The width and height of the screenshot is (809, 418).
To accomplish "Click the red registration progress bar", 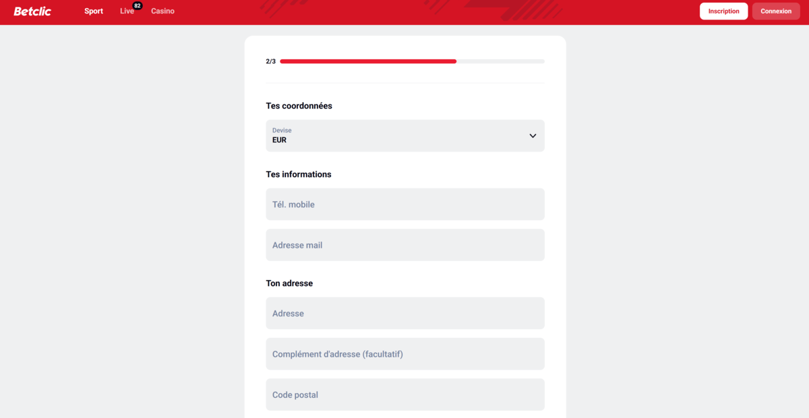I will point(368,61).
